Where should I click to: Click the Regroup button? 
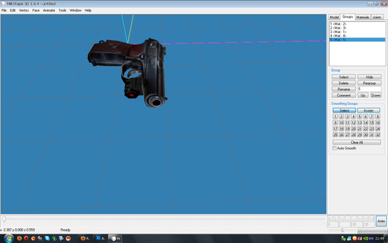[x=369, y=83]
